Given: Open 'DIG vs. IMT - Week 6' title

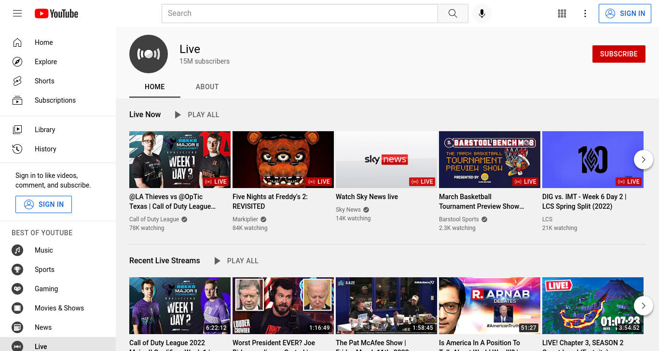Looking at the screenshot, I should coord(584,202).
